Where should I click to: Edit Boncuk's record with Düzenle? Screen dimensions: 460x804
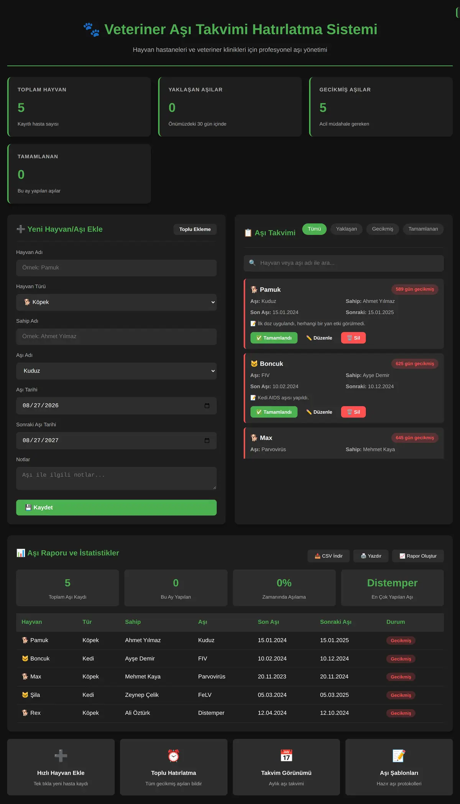(x=319, y=412)
